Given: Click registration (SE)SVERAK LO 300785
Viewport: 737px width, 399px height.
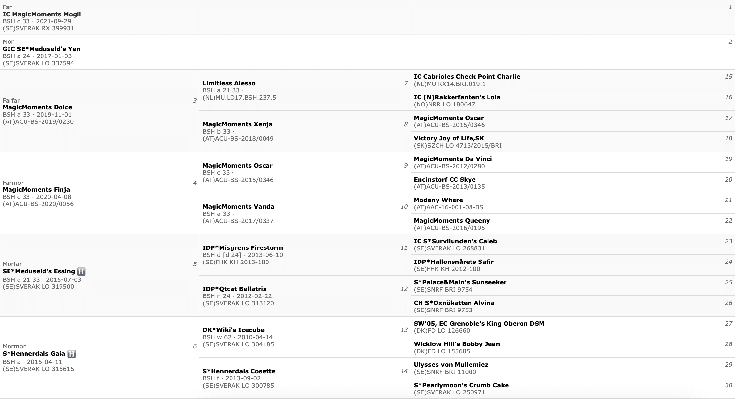Looking at the screenshot, I should coord(238,386).
